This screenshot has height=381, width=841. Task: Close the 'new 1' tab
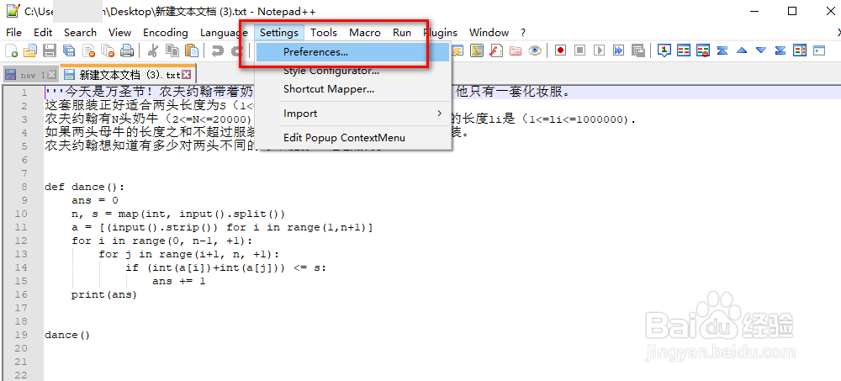click(x=52, y=75)
